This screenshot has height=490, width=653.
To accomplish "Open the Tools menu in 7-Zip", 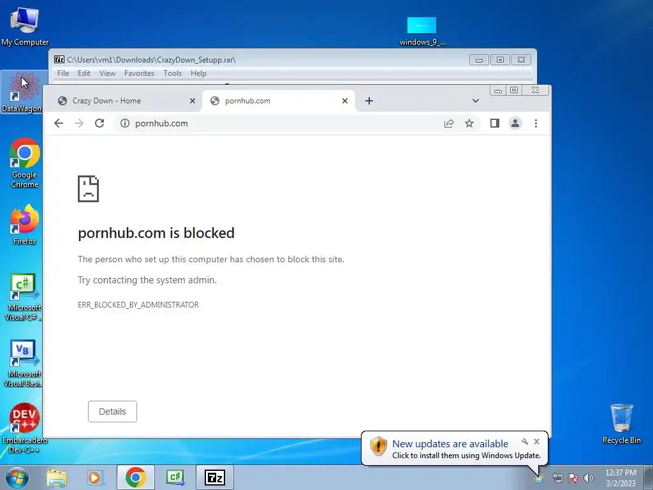I will 172,73.
